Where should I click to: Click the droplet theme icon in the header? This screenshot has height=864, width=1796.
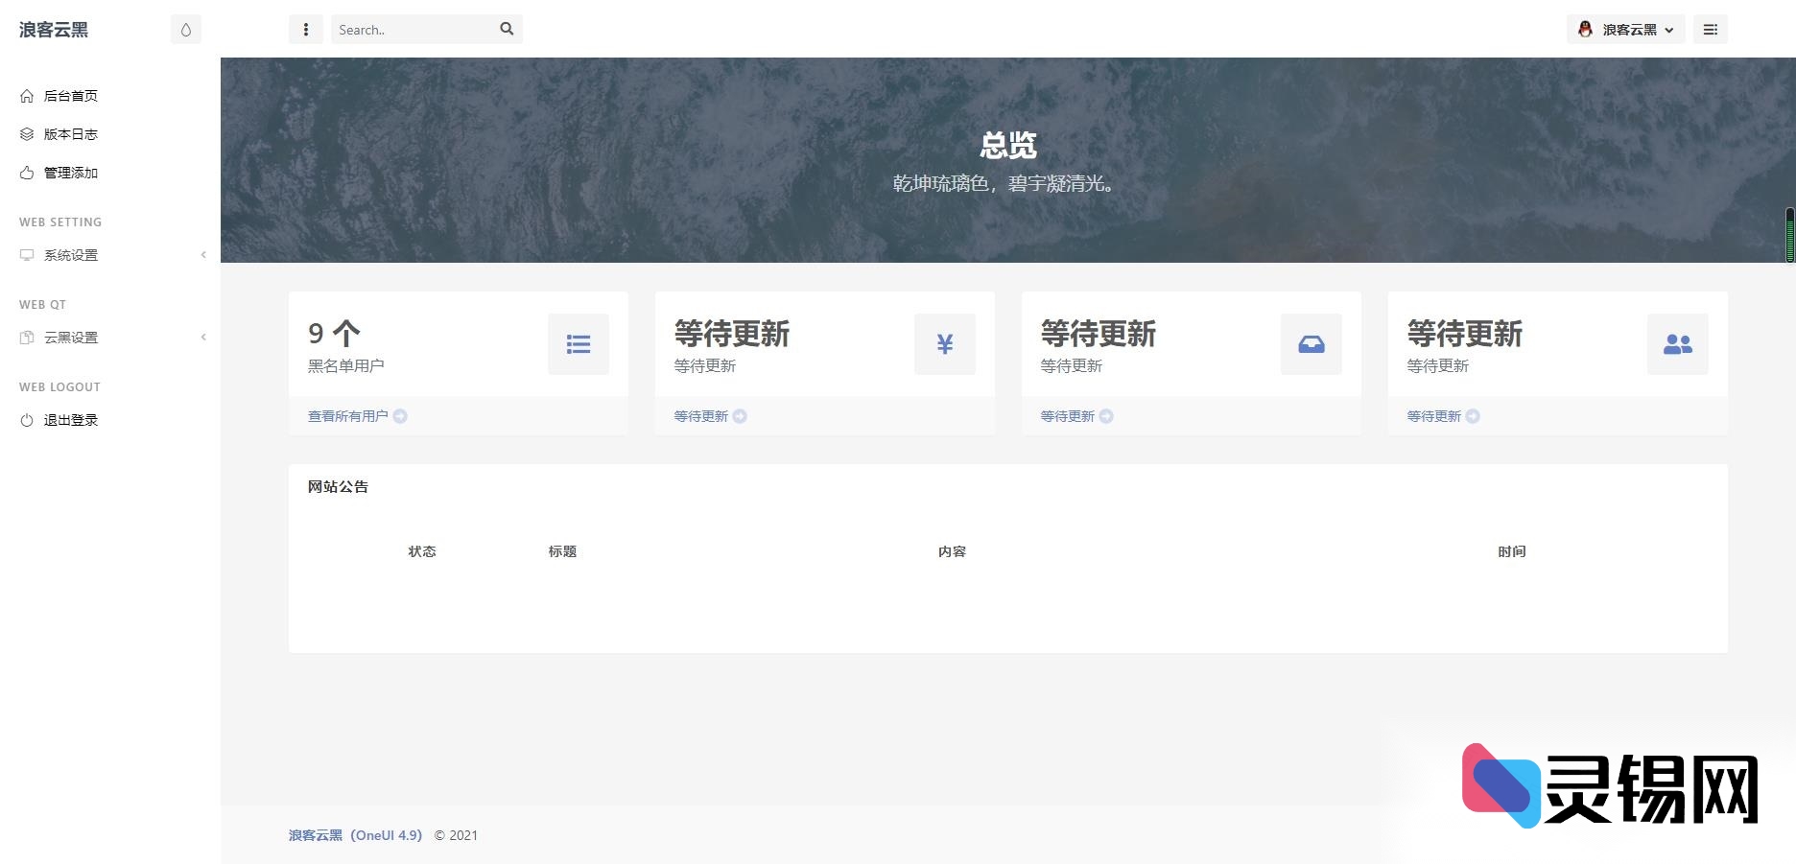coord(185,29)
